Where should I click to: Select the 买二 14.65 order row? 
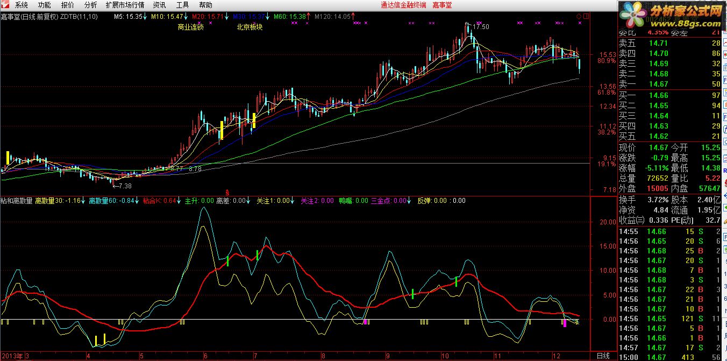[x=670, y=105]
